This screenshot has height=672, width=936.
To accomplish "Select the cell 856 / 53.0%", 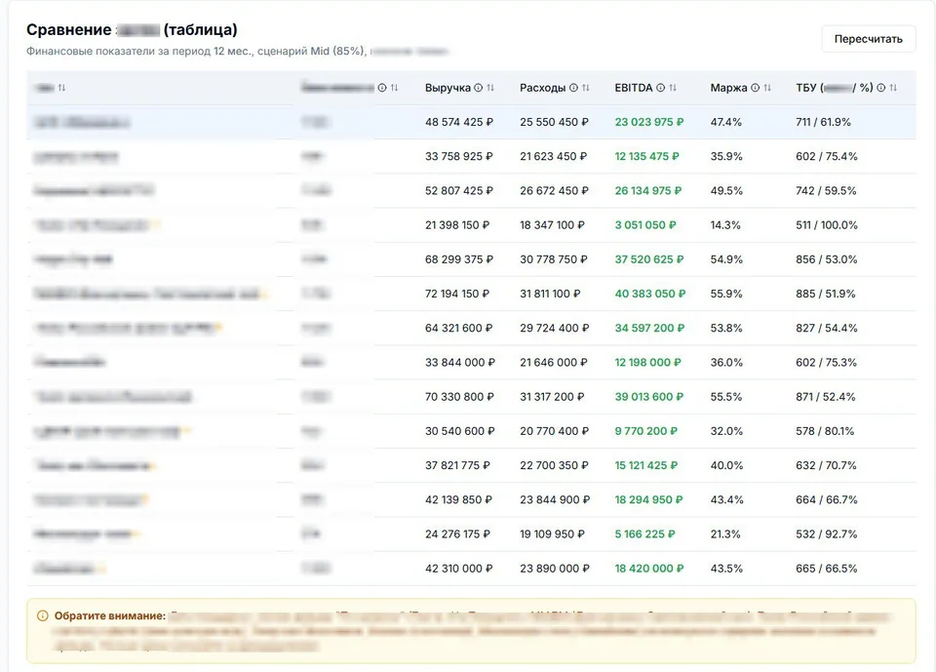I will [x=826, y=259].
